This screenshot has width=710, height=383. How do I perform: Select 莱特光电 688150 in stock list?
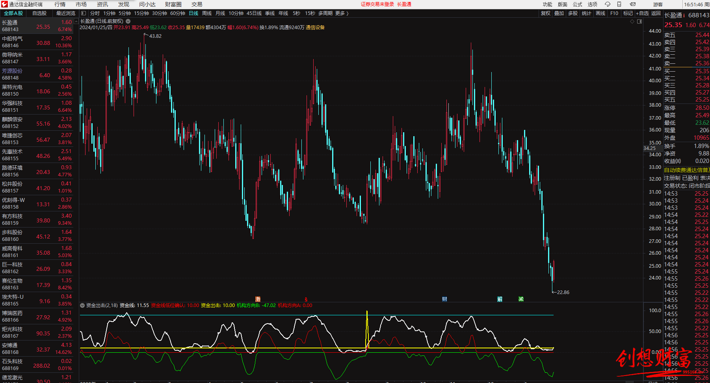click(x=37, y=91)
